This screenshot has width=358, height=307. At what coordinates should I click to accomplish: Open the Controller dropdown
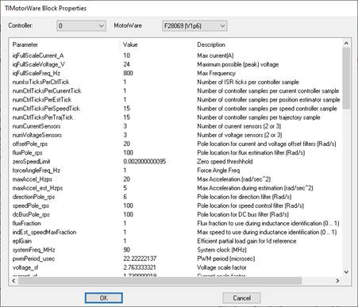pos(81,26)
